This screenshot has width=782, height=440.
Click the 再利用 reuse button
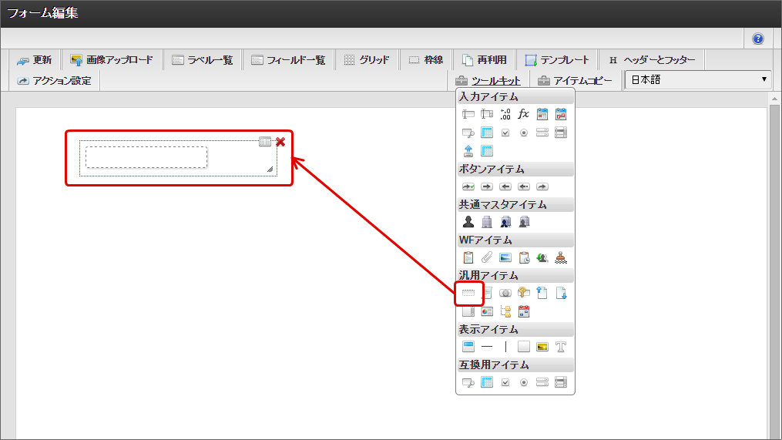(x=485, y=60)
